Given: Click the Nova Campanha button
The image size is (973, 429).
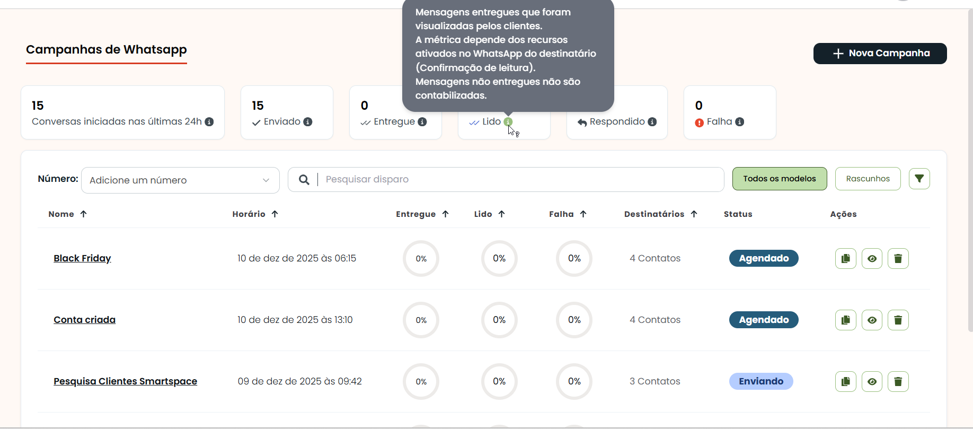Looking at the screenshot, I should pyautogui.click(x=880, y=54).
